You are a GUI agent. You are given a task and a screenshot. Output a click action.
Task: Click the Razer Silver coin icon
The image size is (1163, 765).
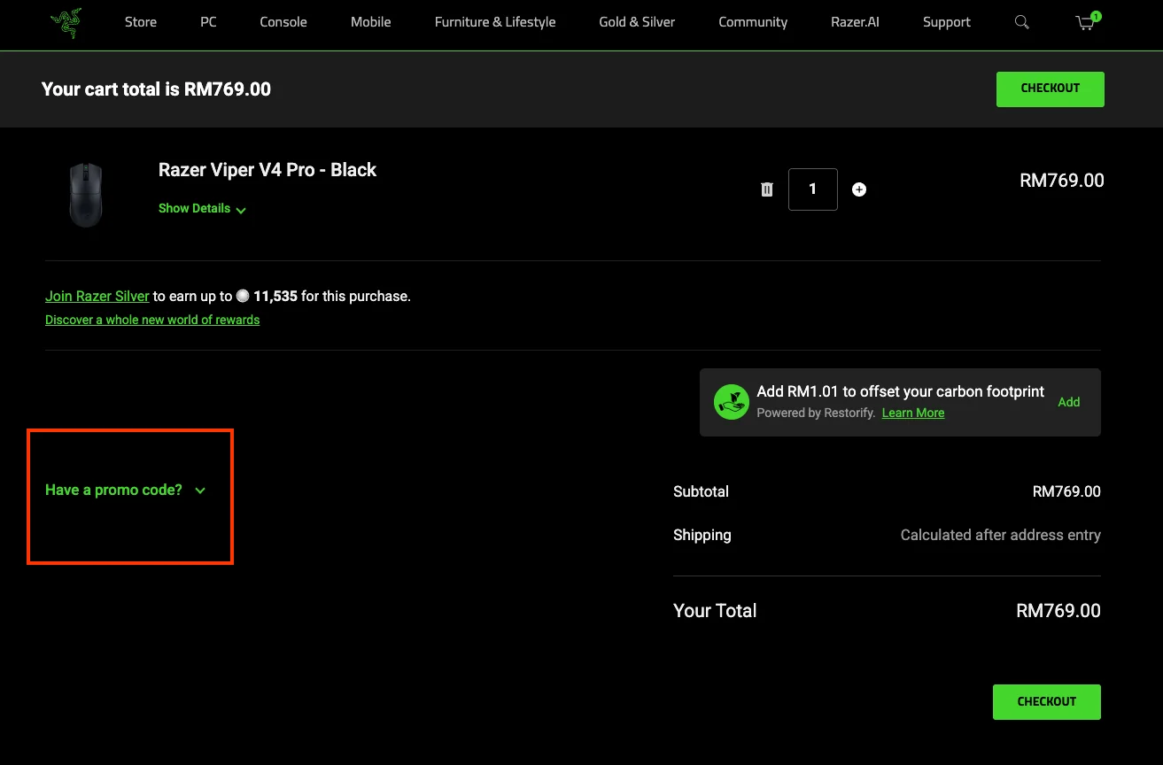click(243, 296)
